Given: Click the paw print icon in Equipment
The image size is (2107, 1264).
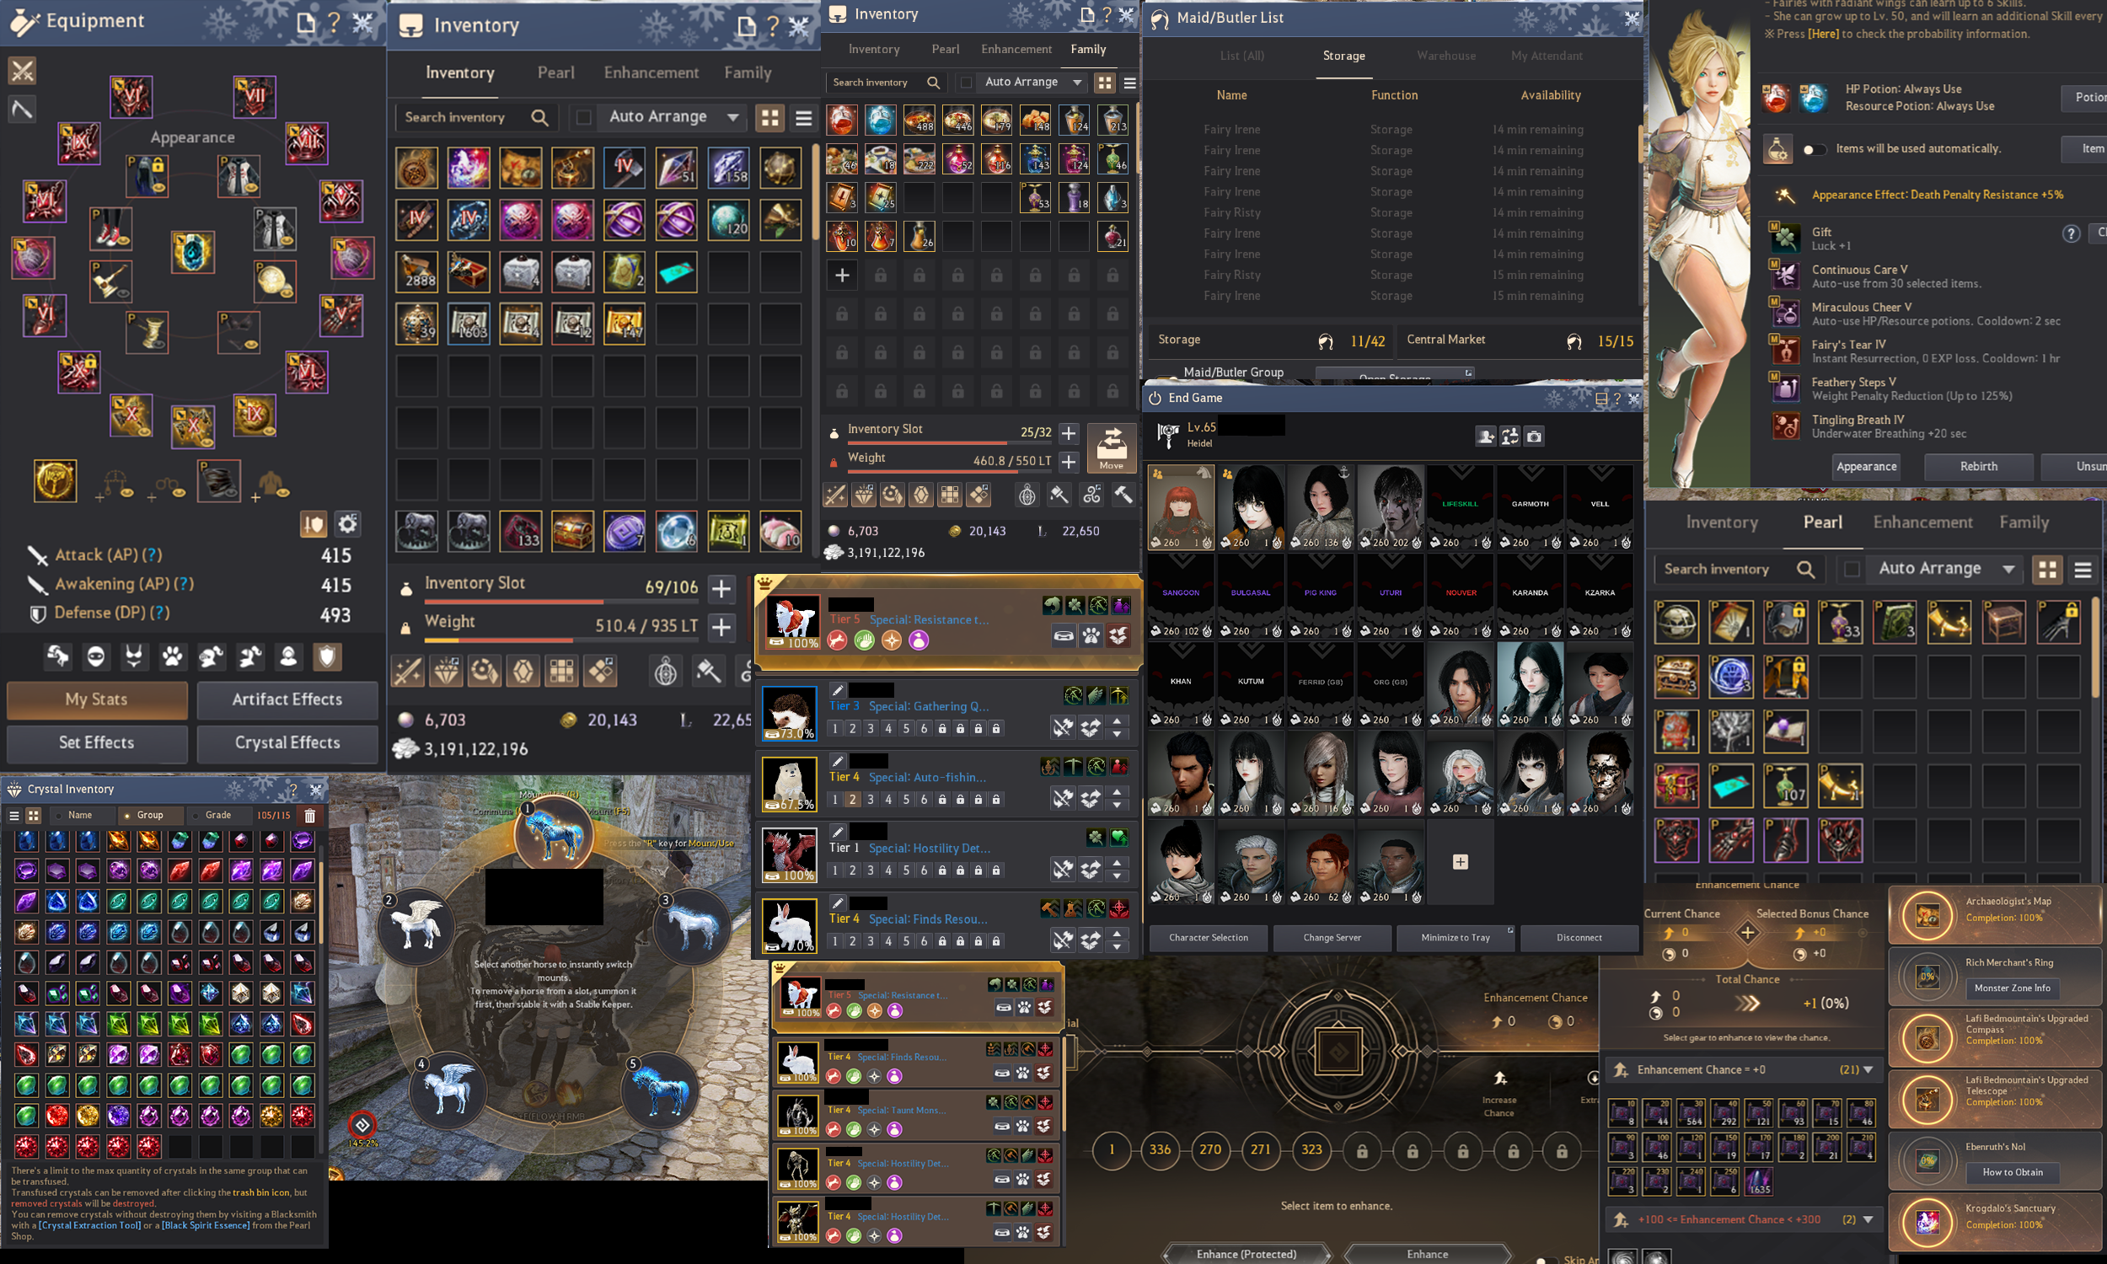Looking at the screenshot, I should [172, 656].
